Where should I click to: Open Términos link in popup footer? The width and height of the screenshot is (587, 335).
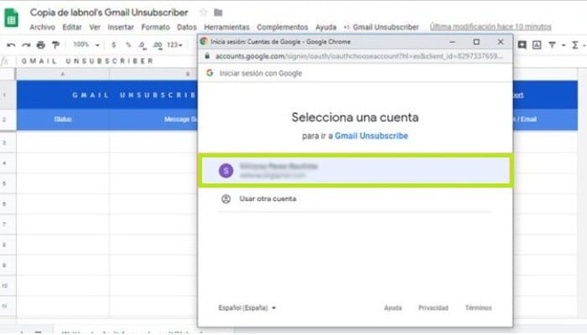click(478, 307)
